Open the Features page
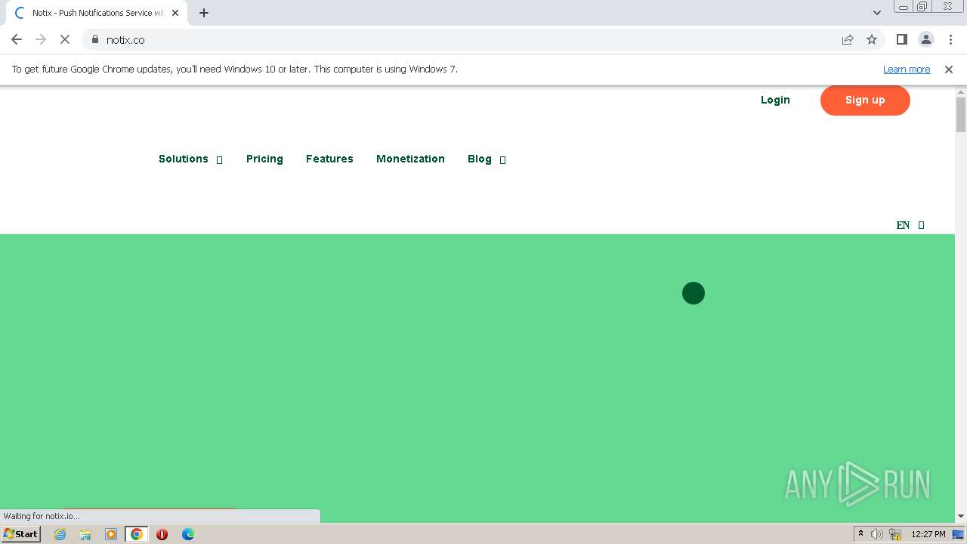The image size is (967, 544). click(329, 159)
